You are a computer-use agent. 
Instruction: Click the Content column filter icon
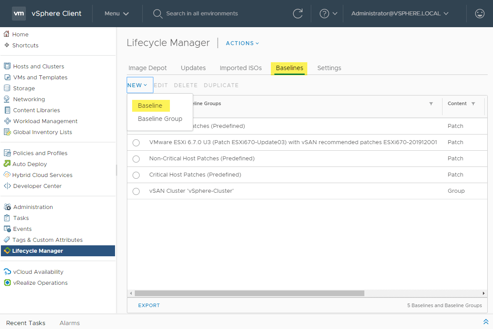click(473, 104)
